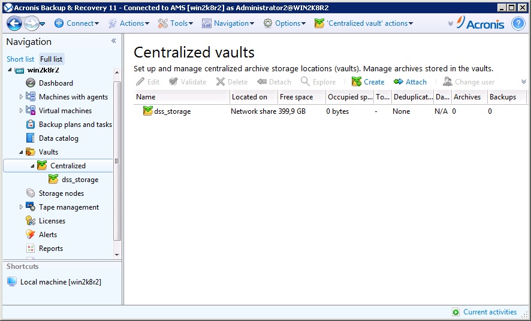Screen dimensions: 531x321
Task: Expand the Machines with agents node
Action: coord(21,97)
